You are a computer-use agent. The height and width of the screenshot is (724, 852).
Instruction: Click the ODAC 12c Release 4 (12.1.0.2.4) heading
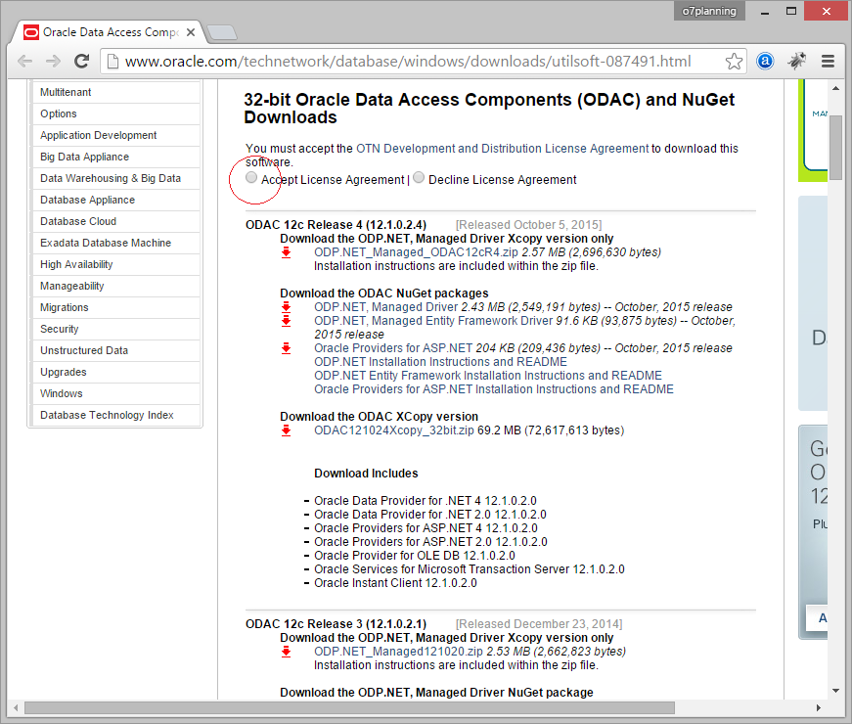tap(336, 225)
